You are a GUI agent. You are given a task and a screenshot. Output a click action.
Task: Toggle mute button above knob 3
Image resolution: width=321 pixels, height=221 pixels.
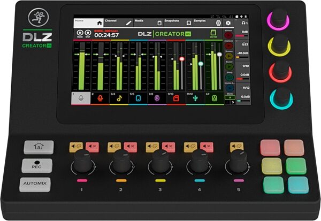169,147
